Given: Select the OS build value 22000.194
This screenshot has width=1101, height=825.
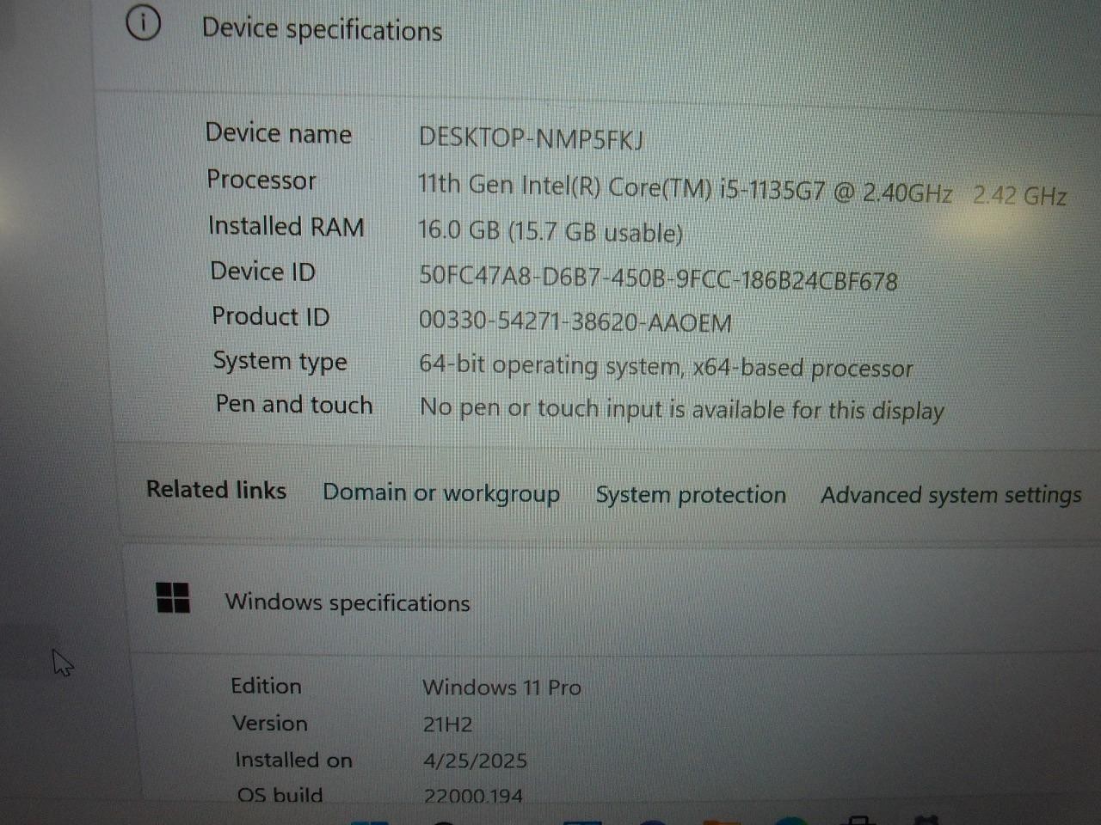Looking at the screenshot, I should 473,796.
